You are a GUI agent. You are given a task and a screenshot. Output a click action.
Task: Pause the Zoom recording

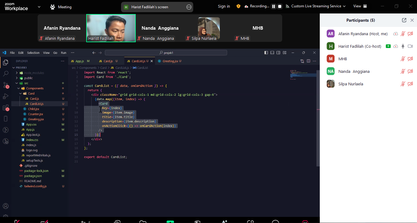[x=274, y=6]
